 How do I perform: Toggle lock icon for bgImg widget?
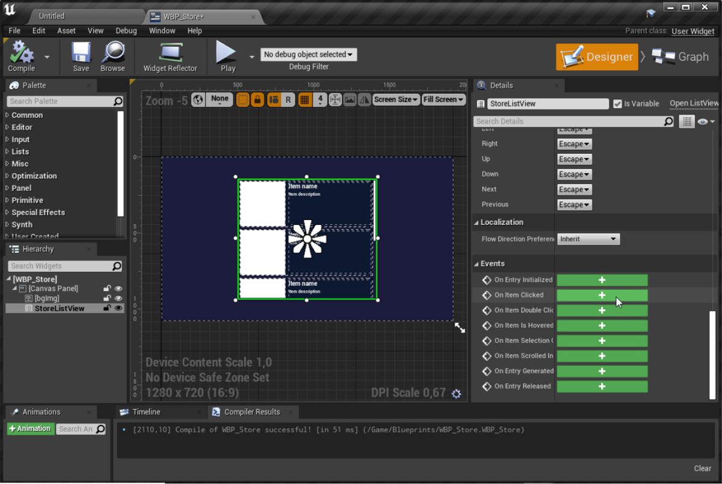[x=107, y=299]
